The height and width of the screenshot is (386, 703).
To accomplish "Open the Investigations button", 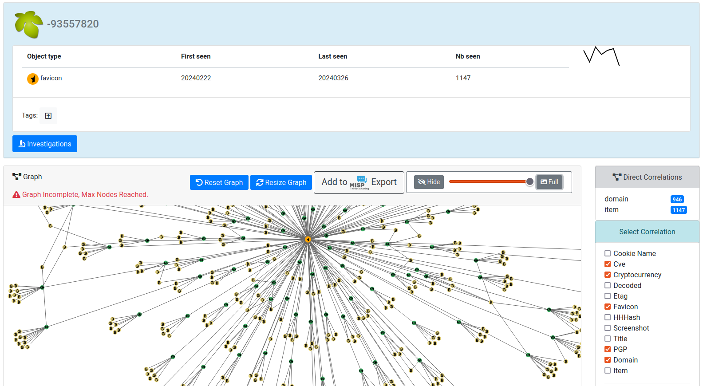I will coord(45,144).
